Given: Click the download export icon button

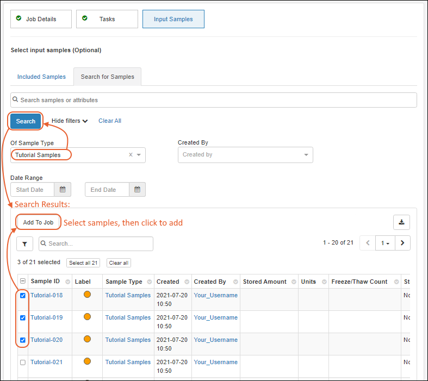Looking at the screenshot, I should coord(401,222).
